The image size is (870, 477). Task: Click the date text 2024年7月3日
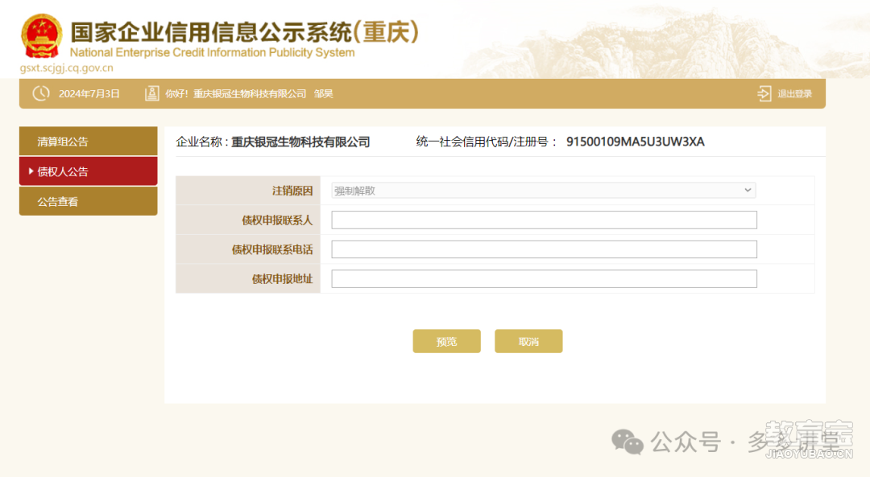pyautogui.click(x=89, y=93)
